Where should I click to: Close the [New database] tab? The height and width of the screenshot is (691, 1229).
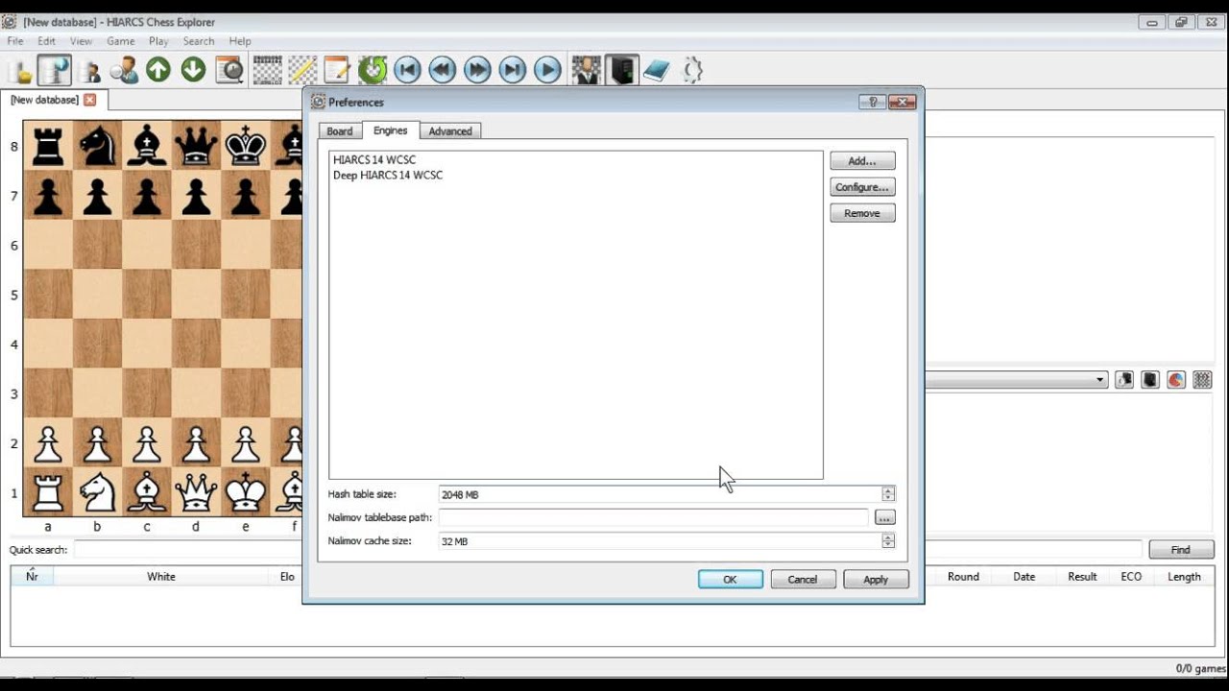pyautogui.click(x=90, y=100)
